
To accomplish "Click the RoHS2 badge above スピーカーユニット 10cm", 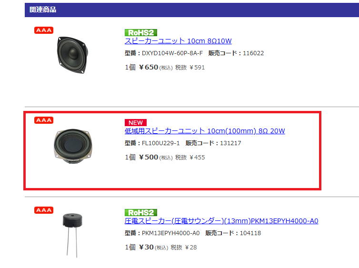I will (x=141, y=32).
